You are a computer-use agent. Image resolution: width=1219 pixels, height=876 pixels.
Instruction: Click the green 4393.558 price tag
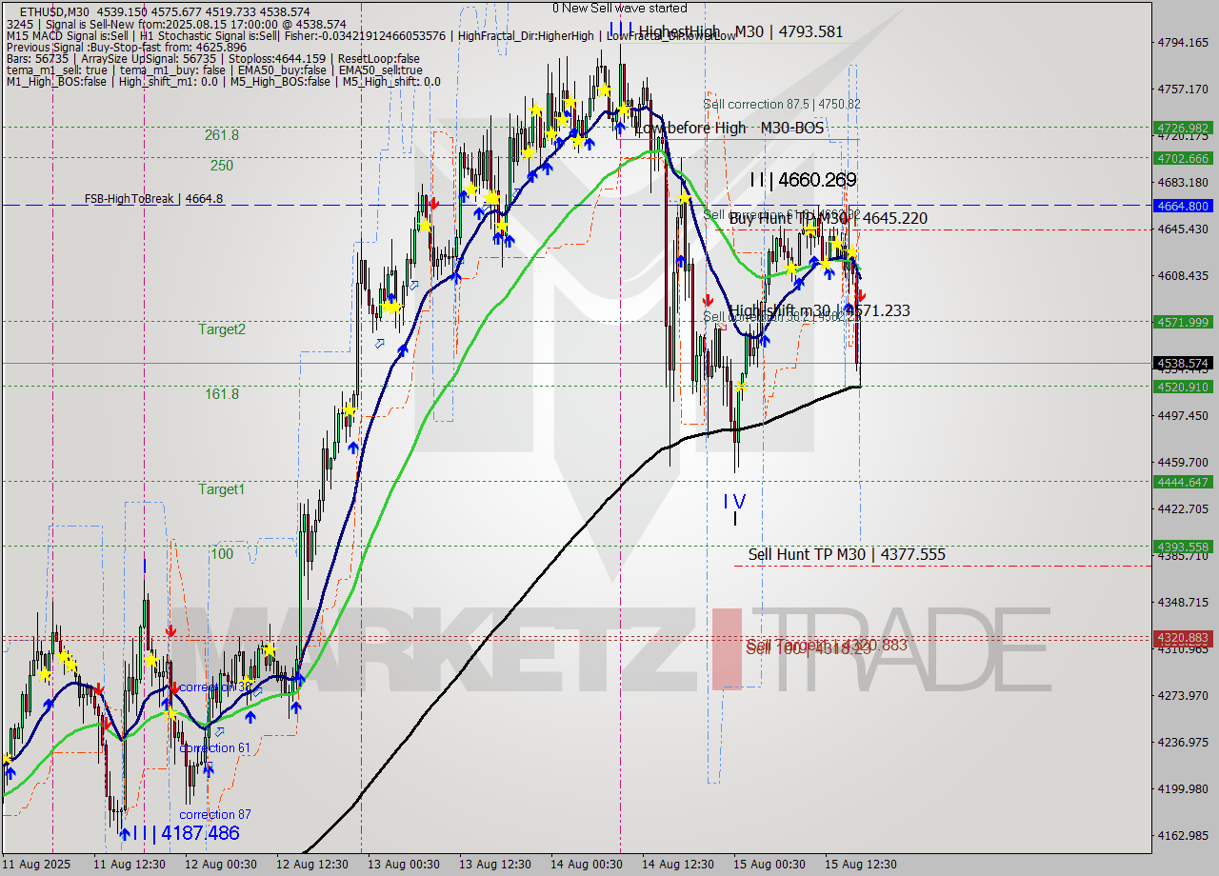pos(1182,547)
